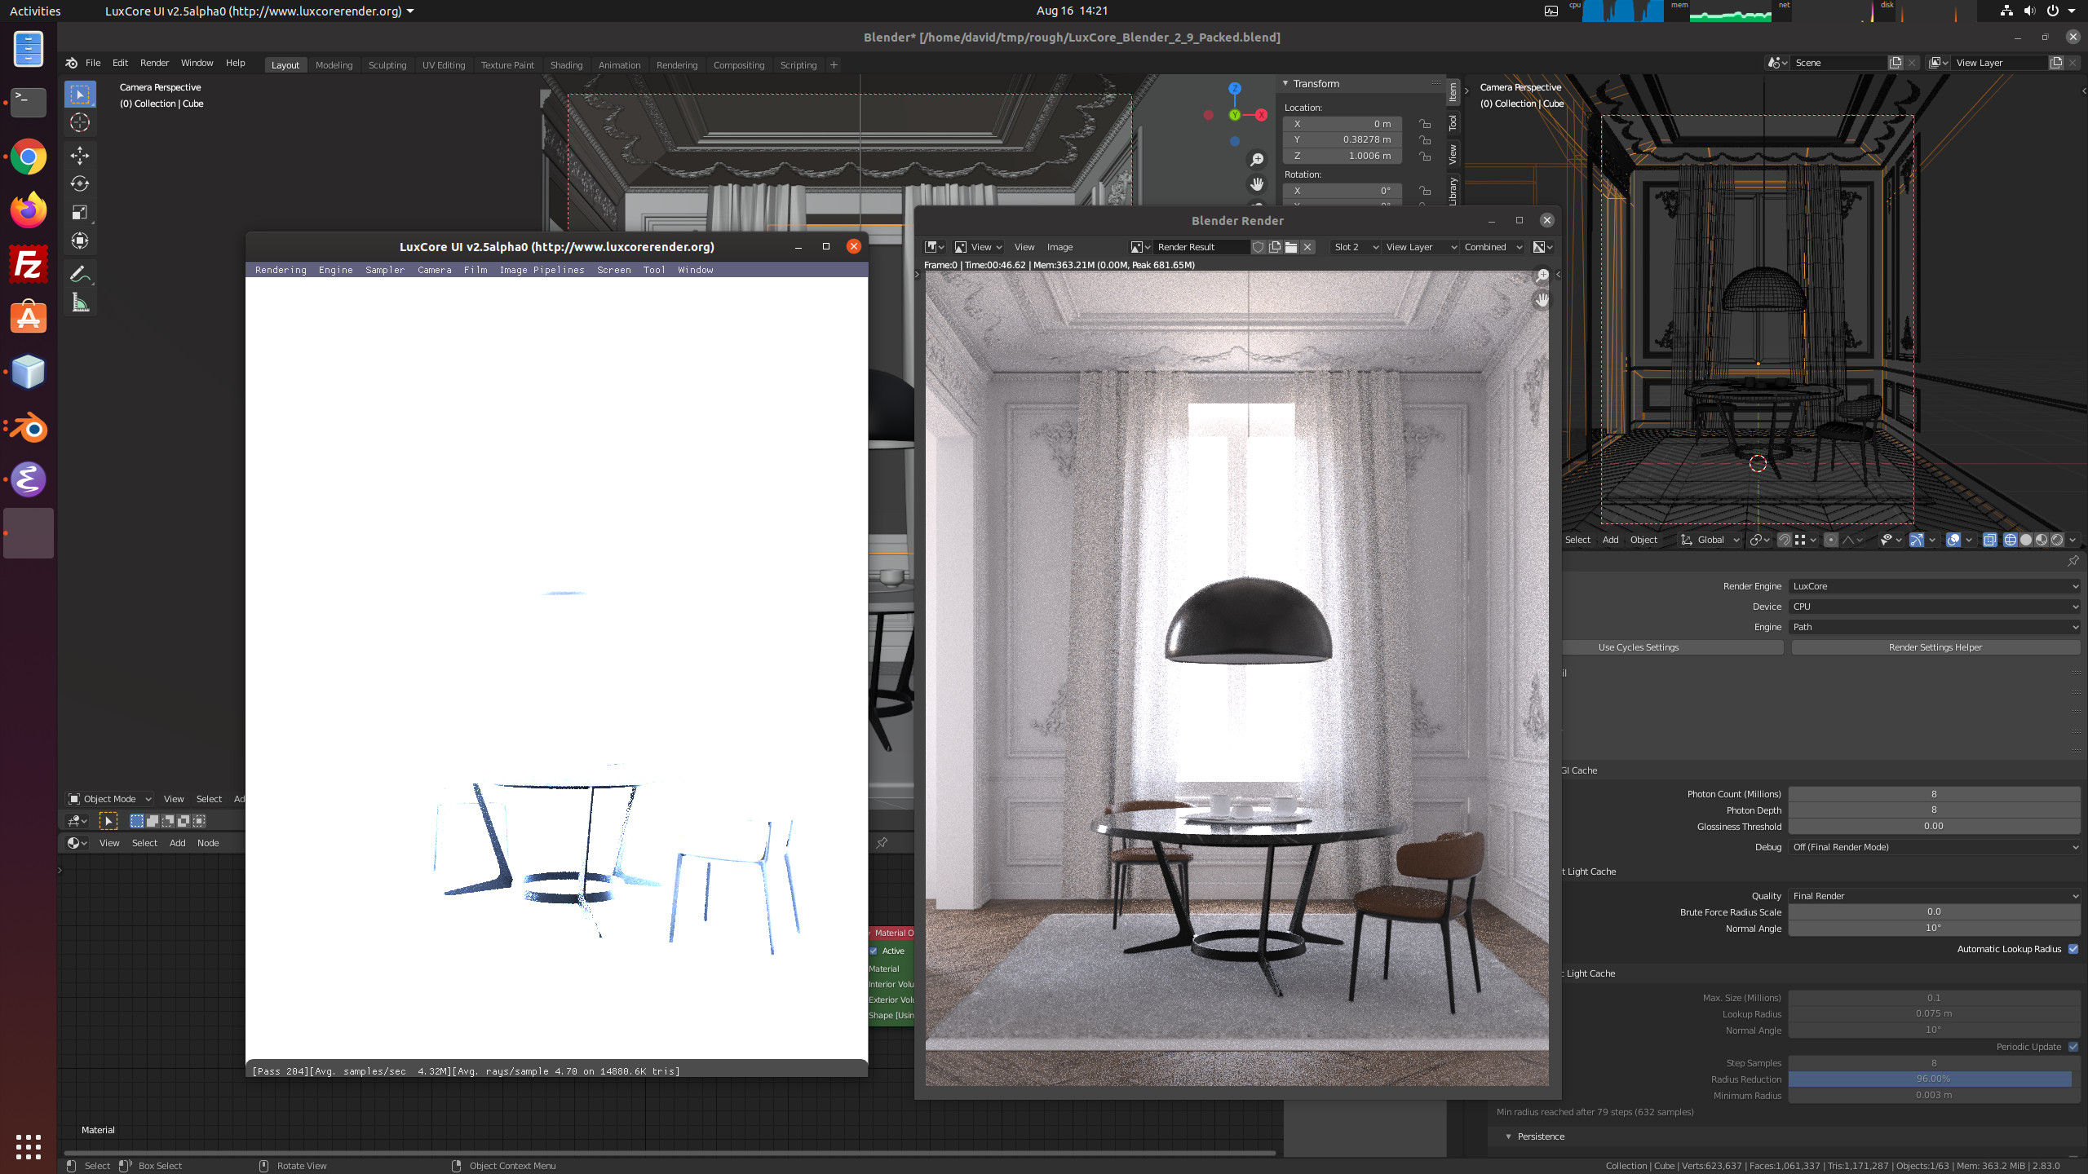Click the render view zoom magnifier icon
The image size is (2088, 1174).
(1542, 276)
